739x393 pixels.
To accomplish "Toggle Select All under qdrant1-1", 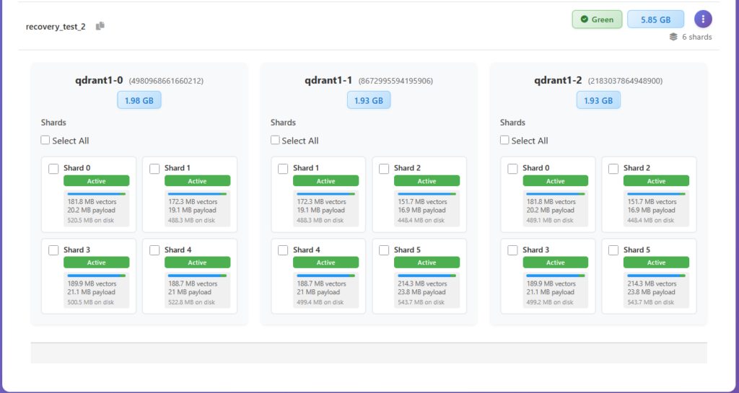I will (275, 141).
